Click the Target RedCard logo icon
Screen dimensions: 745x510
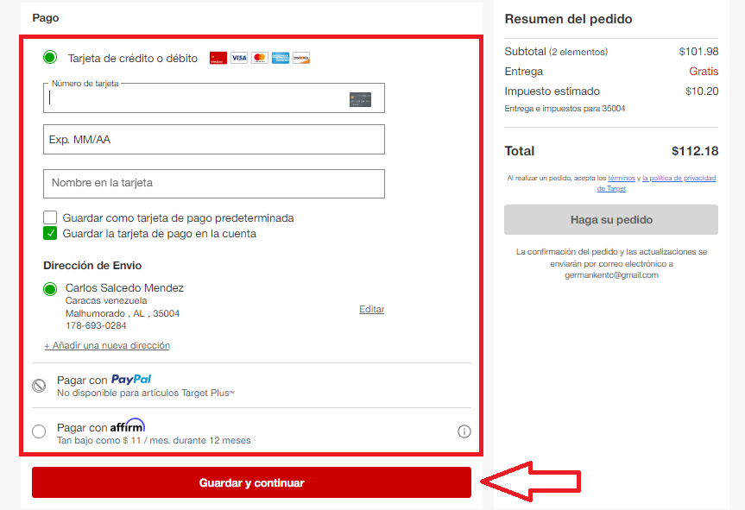(x=218, y=59)
